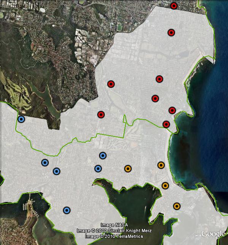
Task: Click the westernmost blue marker near golf course
Action: [x=21, y=119]
